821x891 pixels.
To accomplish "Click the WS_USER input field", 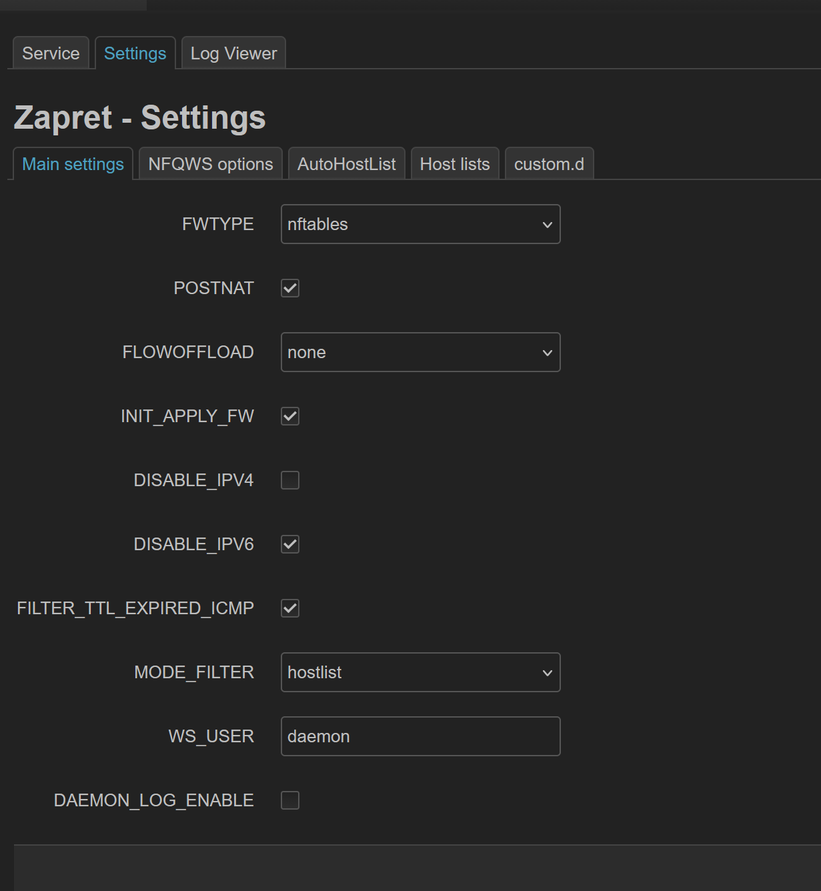I will [x=420, y=736].
